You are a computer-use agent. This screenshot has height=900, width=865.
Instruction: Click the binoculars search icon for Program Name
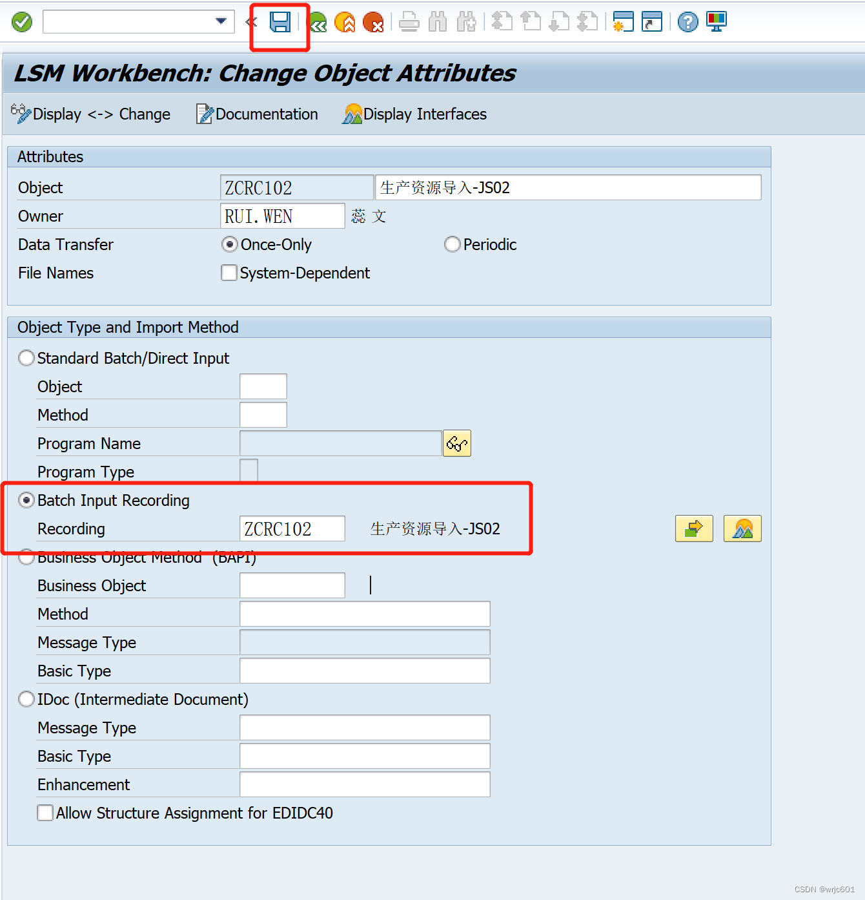[456, 443]
